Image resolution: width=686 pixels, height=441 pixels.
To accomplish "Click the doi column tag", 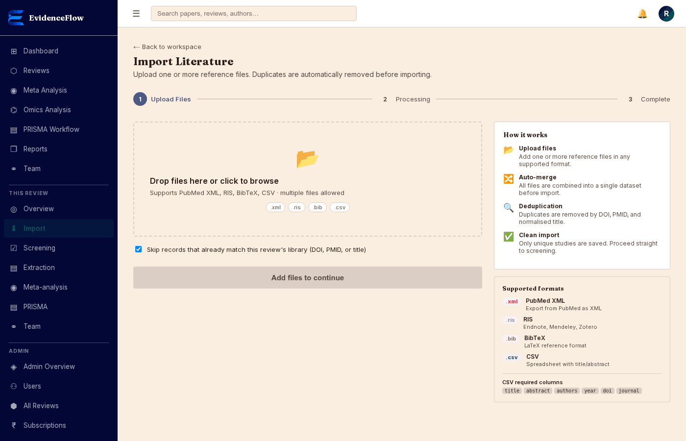I will coord(608,391).
